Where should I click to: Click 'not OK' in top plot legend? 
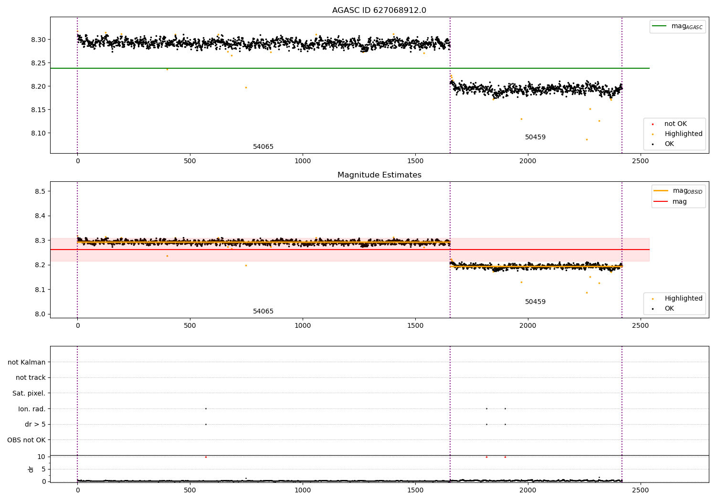(x=675, y=124)
